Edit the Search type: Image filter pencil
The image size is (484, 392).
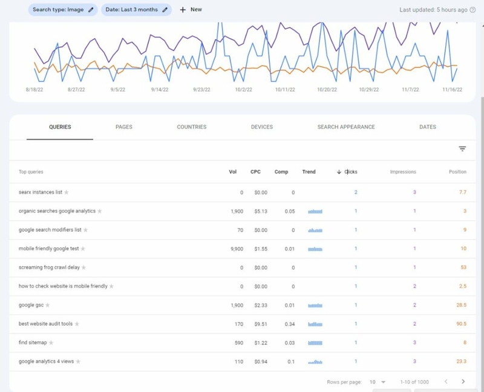click(91, 10)
